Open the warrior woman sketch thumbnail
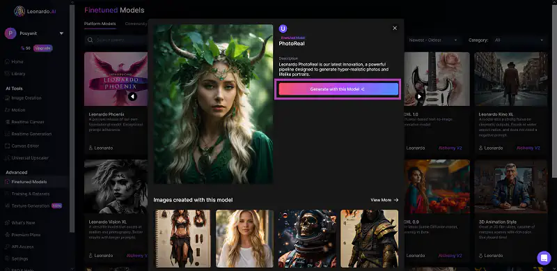The width and height of the screenshot is (557, 271). point(182,238)
